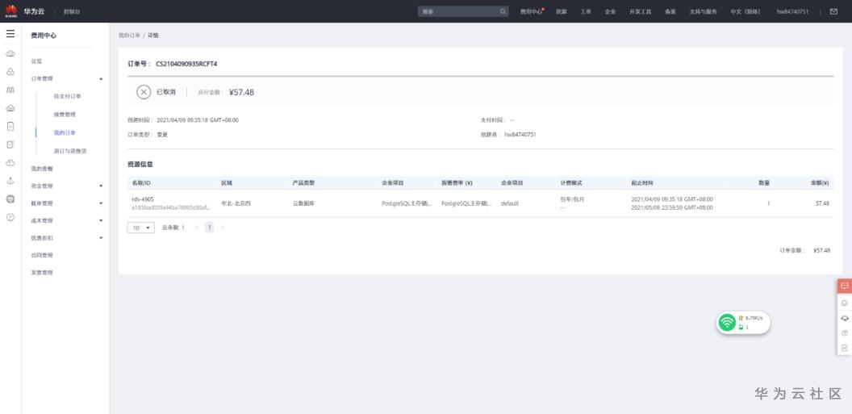Viewport: 852px width, 414px height.
Task: Click the order number CS2104090935RCFT4
Action: click(186, 64)
